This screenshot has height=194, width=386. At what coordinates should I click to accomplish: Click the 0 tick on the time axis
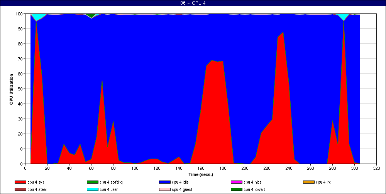click(25, 168)
